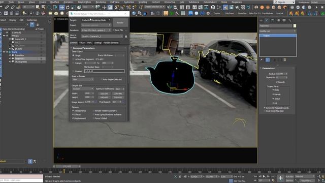This screenshot has width=325, height=183.
Task: Select the Move tool in main toolbar
Action: click(x=62, y=8)
